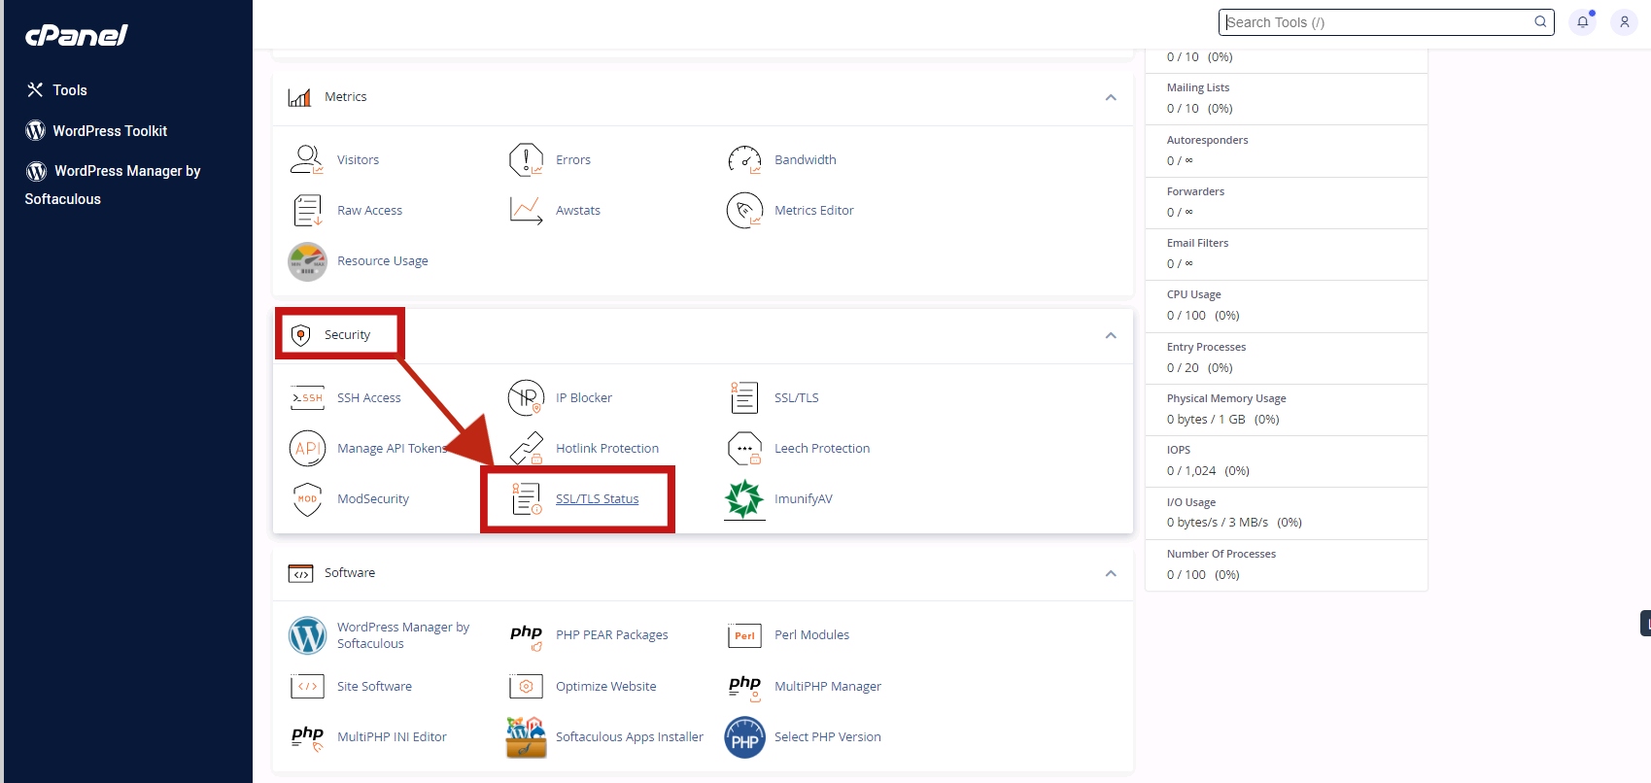Click the Perl Modules icon
The height and width of the screenshot is (783, 1651).
[744, 635]
